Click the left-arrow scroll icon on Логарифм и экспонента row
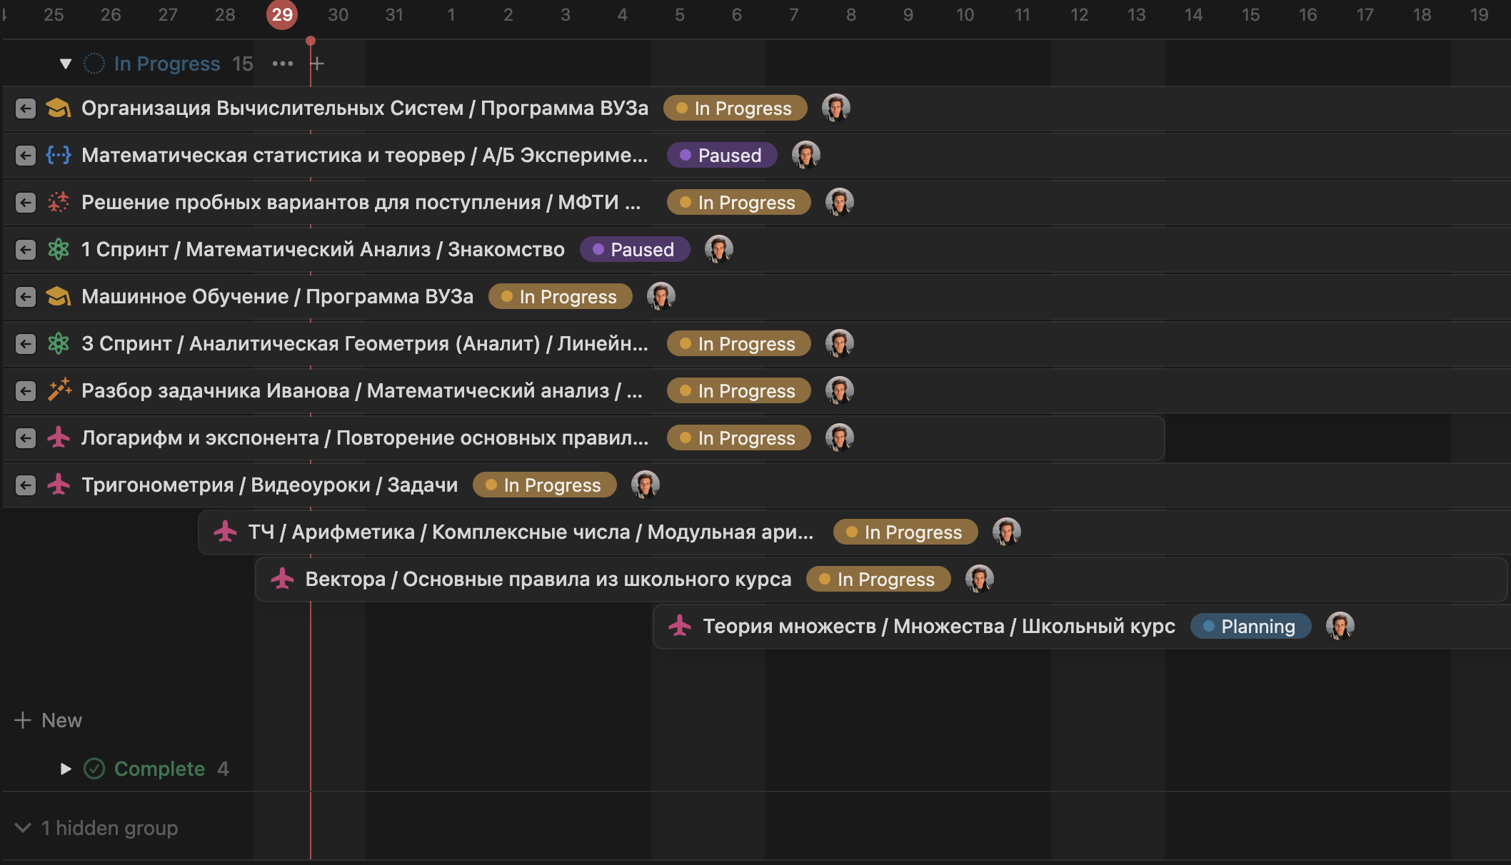This screenshot has width=1511, height=865. [26, 437]
